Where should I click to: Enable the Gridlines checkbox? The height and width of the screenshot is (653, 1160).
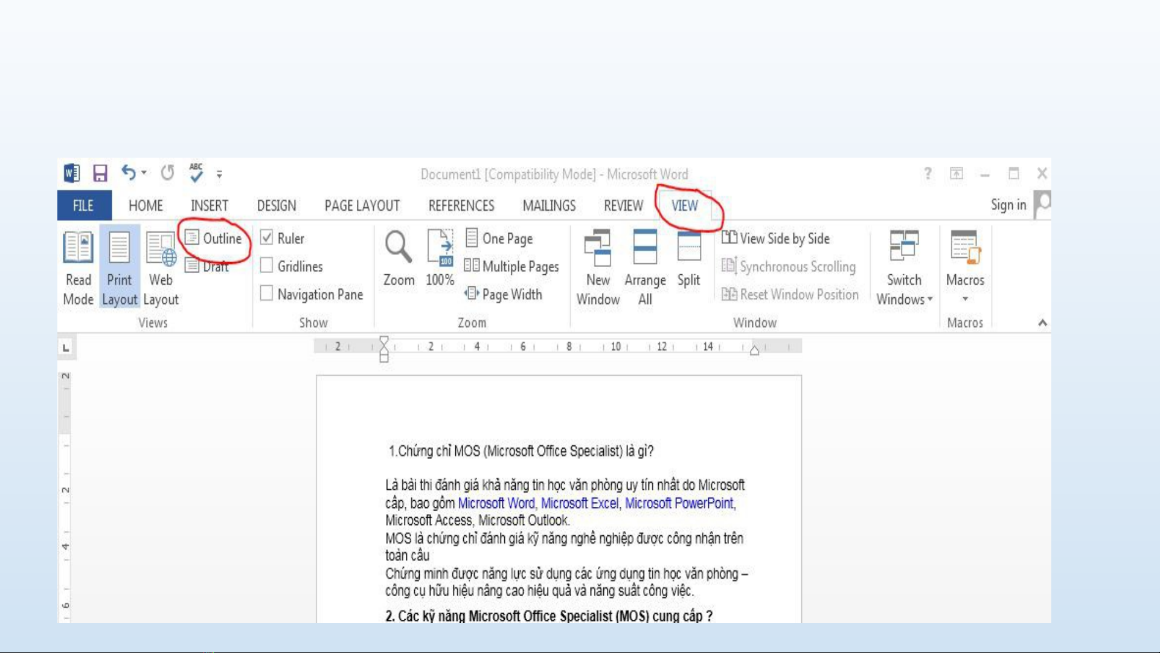266,266
